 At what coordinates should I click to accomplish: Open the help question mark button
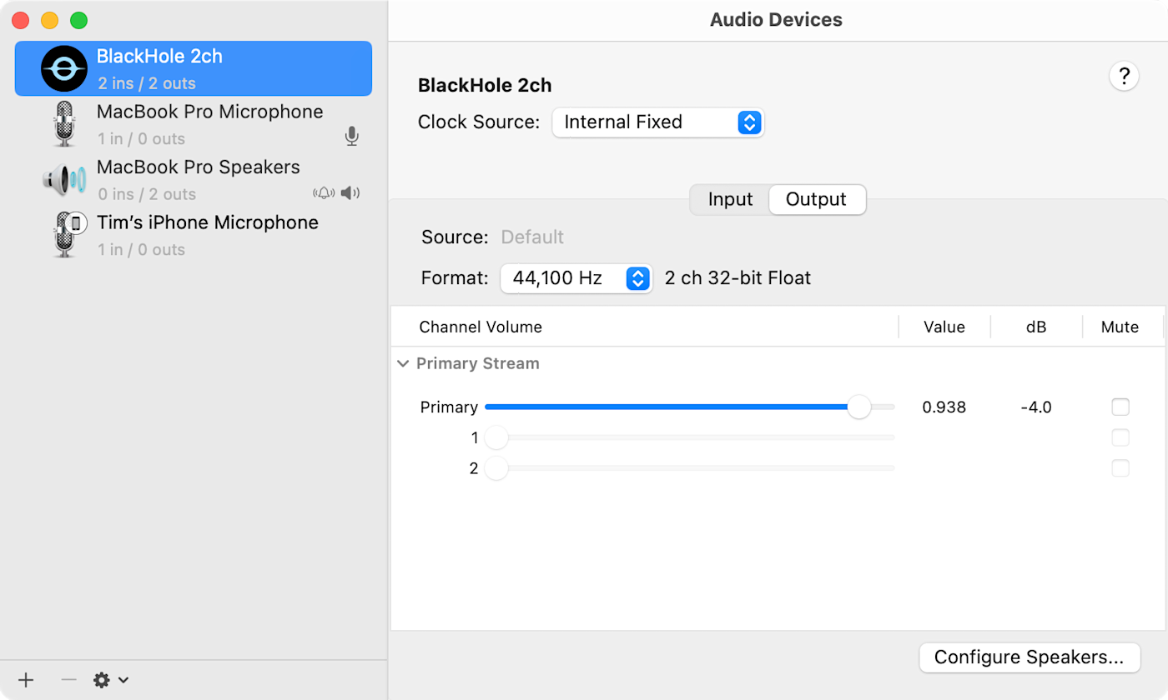pos(1124,77)
